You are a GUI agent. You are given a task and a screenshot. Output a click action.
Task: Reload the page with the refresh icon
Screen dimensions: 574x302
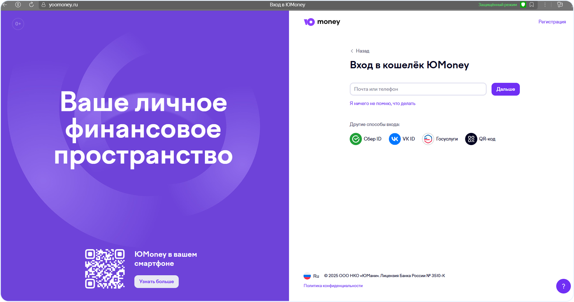point(31,5)
